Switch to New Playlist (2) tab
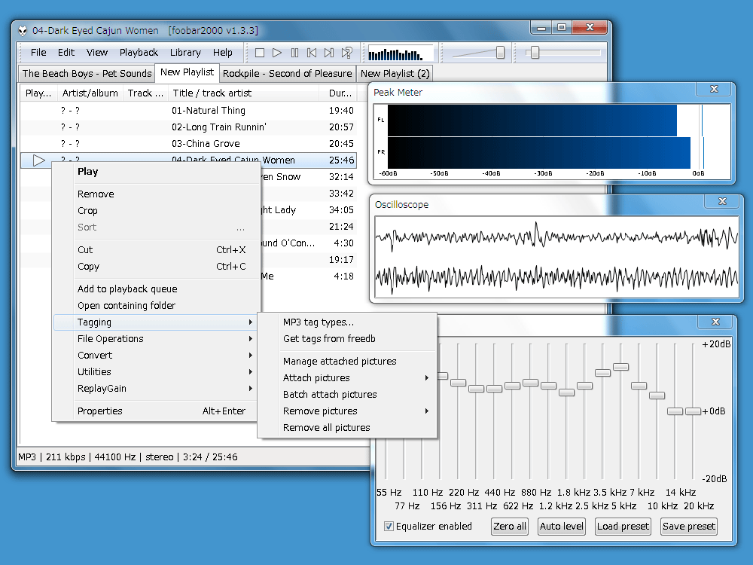This screenshot has width=753, height=565. click(395, 74)
